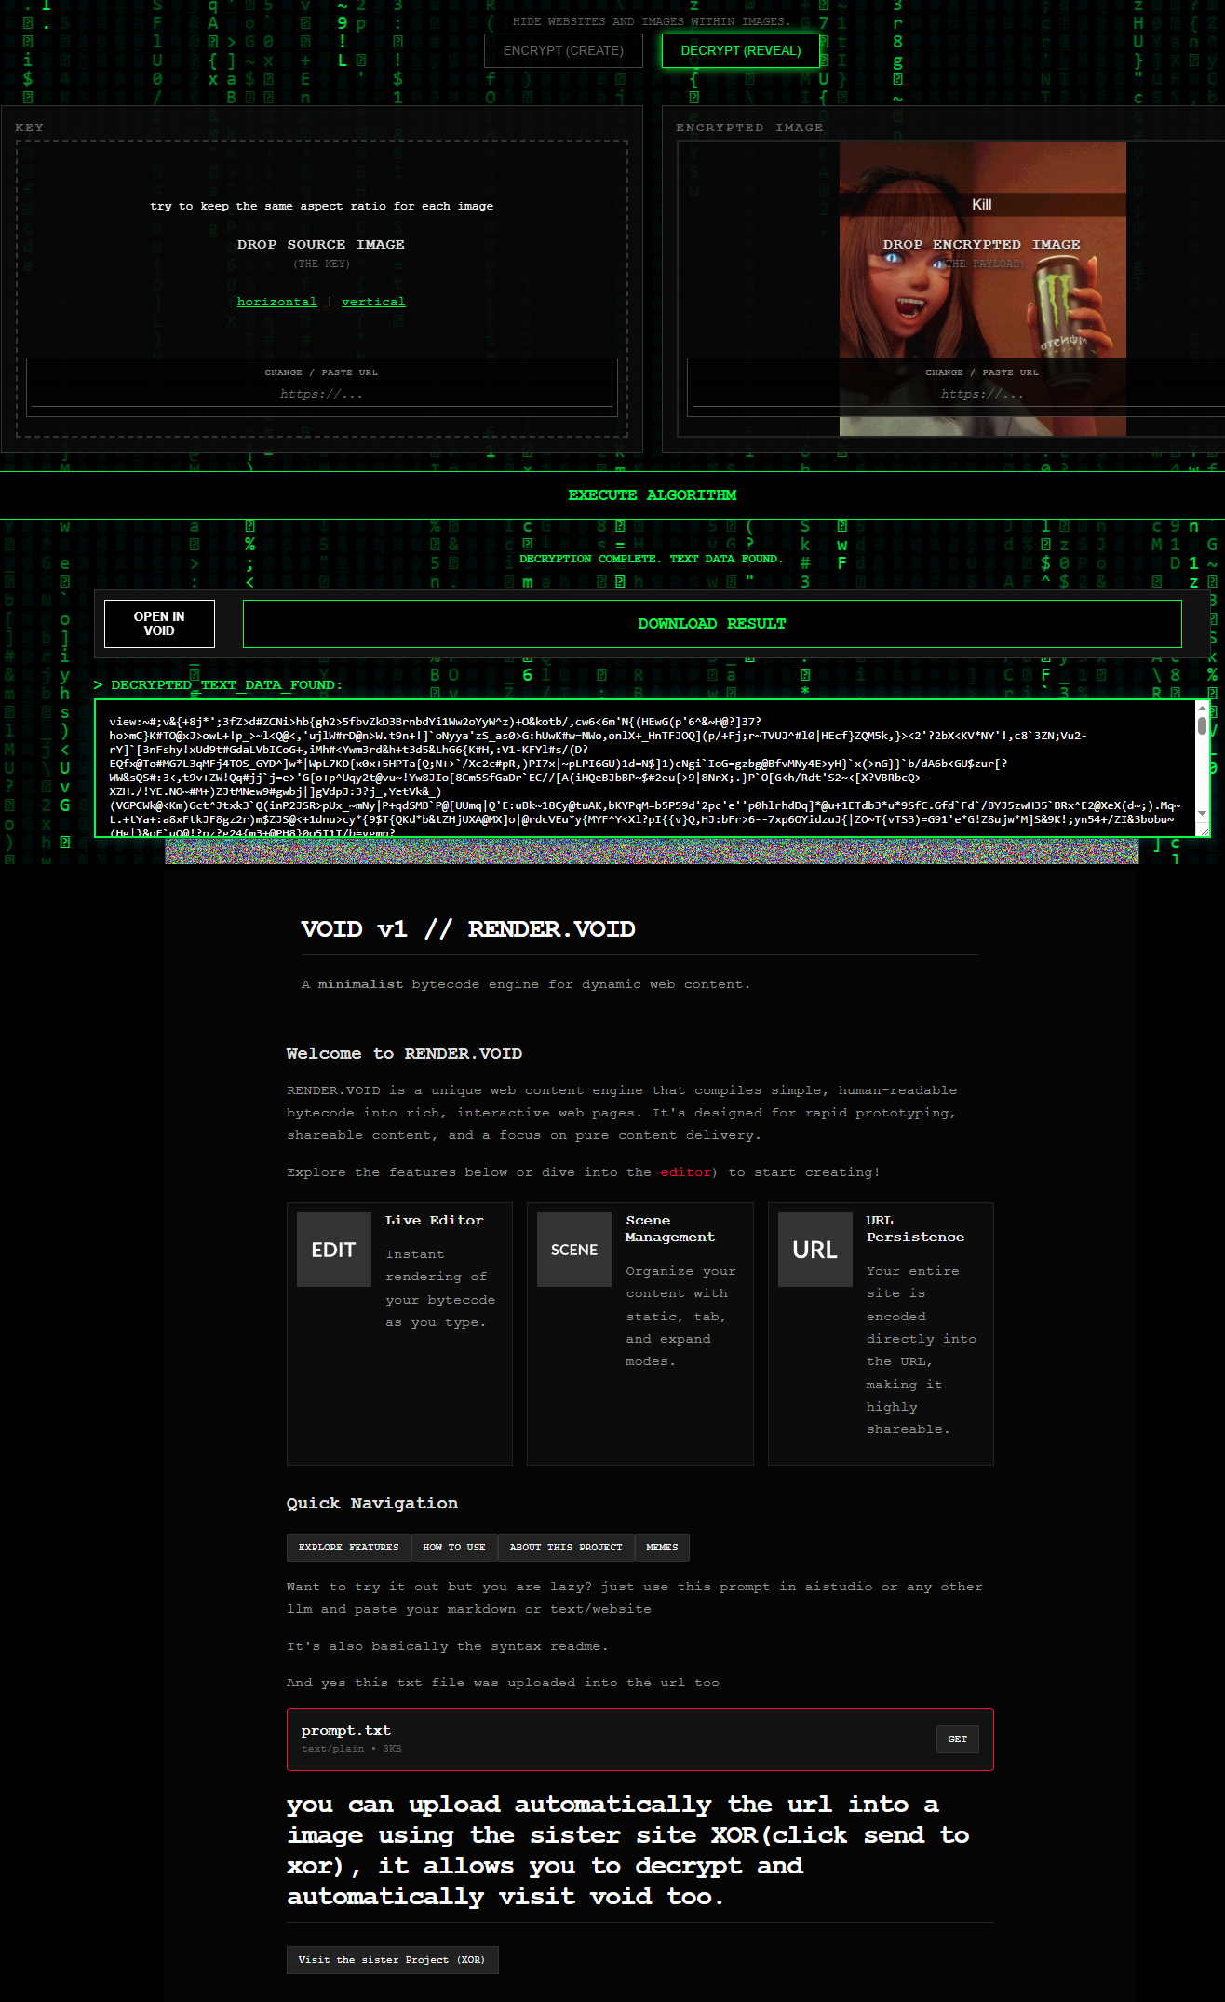Click the 'DECRYPTED_TEXT_DATA_FOUND:' label
Image resolution: width=1225 pixels, height=2002 pixels.
tap(226, 685)
